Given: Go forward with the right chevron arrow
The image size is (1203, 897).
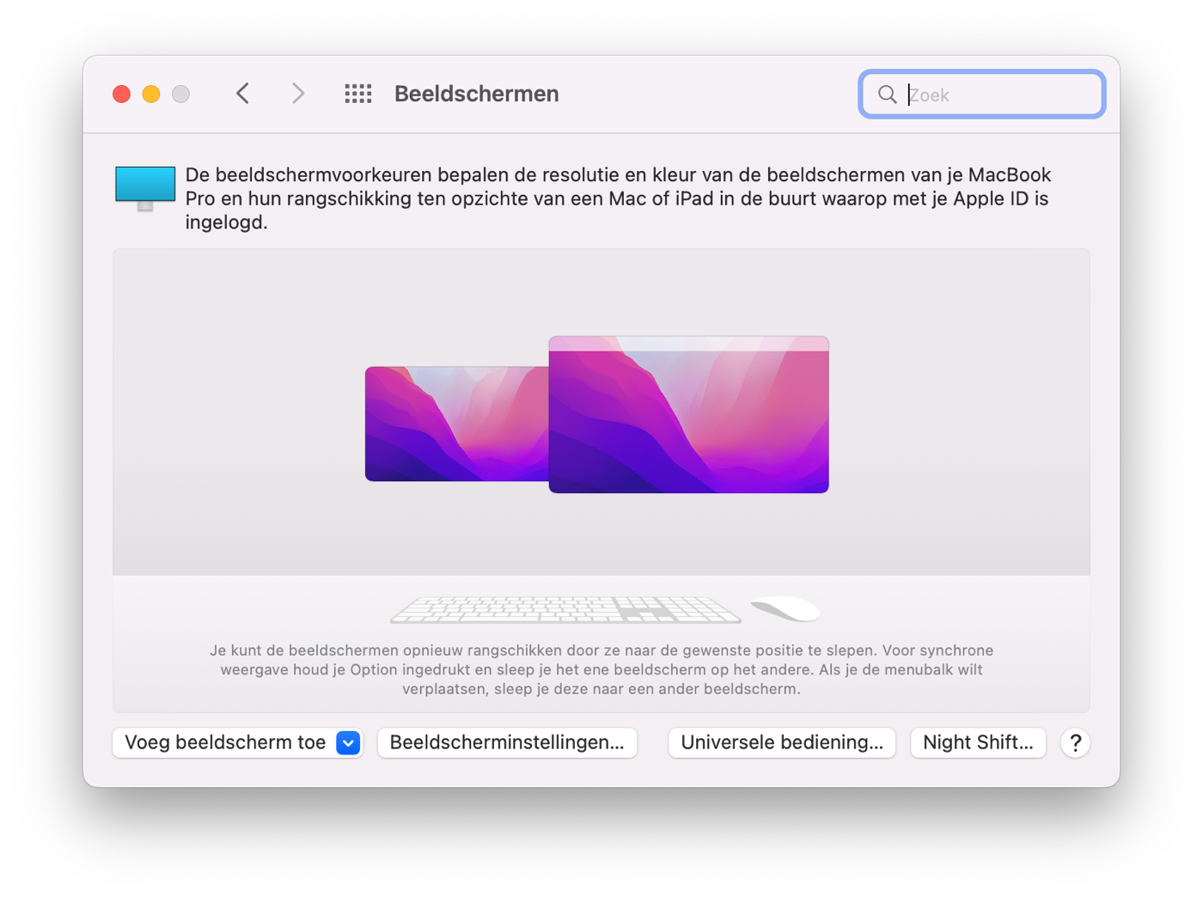Looking at the screenshot, I should coord(298,94).
